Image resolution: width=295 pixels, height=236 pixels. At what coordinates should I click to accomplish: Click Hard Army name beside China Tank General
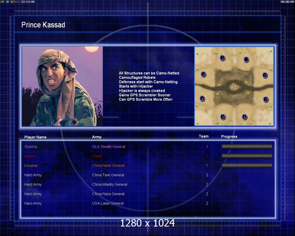tap(33, 175)
